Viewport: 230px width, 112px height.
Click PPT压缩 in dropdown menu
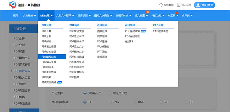coord(102,52)
